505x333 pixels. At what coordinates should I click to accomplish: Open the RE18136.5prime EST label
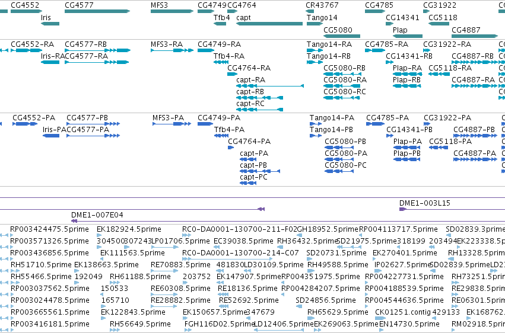(x=247, y=289)
